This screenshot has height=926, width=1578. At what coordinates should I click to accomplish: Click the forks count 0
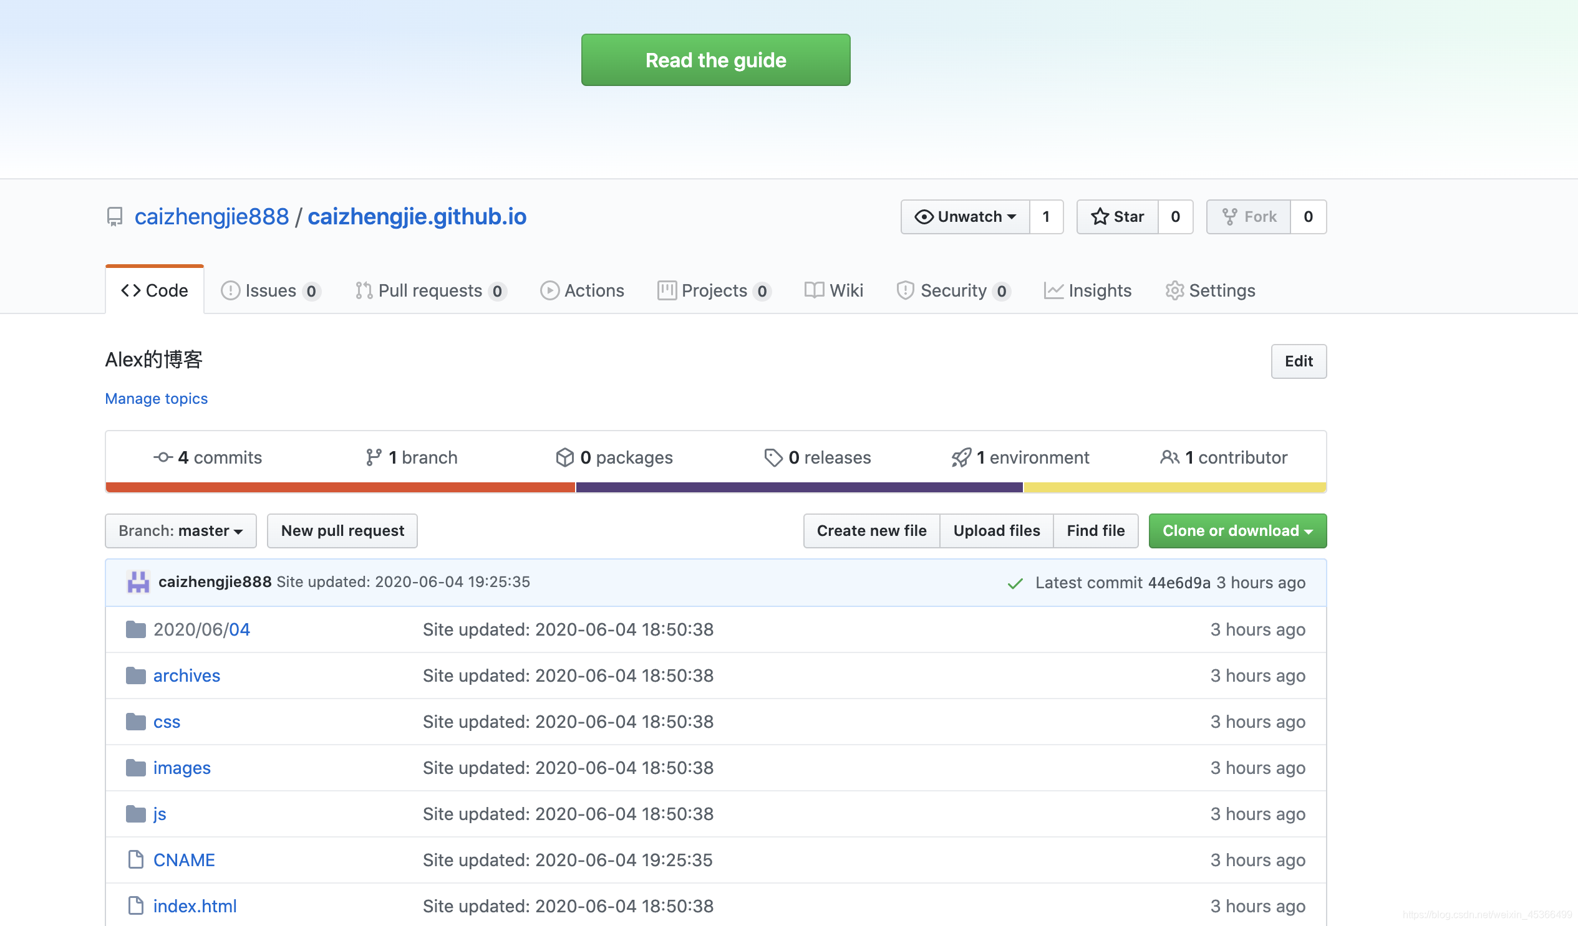1308,216
